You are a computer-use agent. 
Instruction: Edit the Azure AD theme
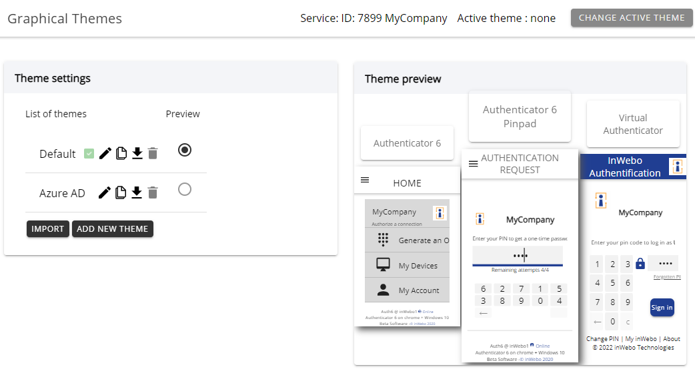tap(105, 193)
